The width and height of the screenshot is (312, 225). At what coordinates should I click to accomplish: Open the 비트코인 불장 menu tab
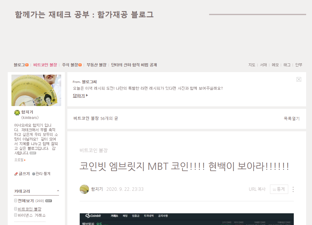pyautogui.click(x=45, y=65)
